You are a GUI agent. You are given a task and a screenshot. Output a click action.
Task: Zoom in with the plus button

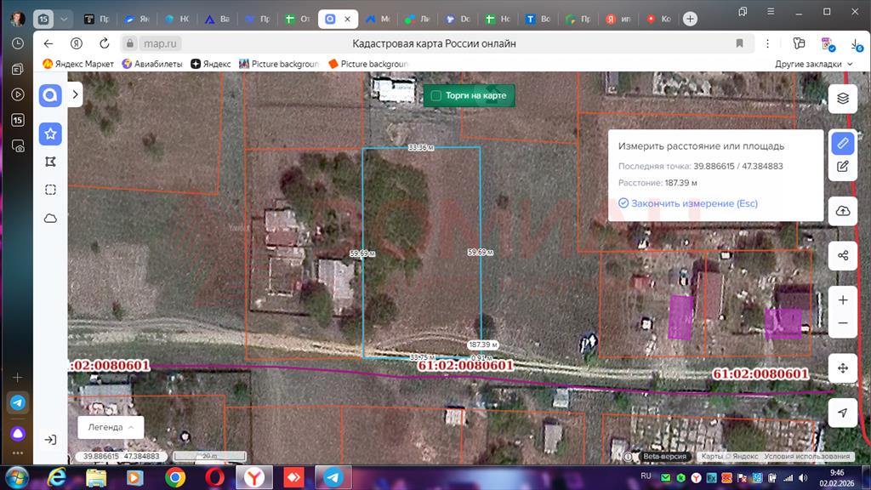842,300
